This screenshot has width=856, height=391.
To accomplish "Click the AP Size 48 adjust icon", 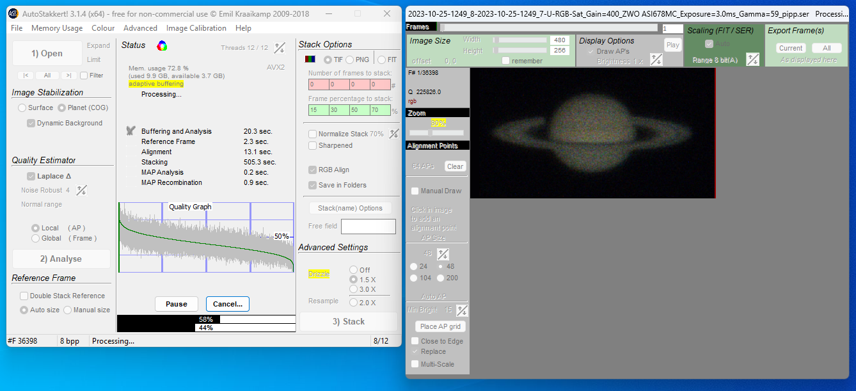I will click(x=443, y=254).
